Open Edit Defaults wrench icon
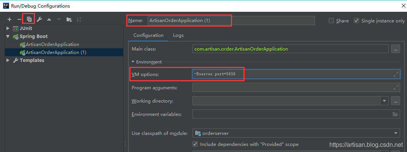 (x=39, y=19)
